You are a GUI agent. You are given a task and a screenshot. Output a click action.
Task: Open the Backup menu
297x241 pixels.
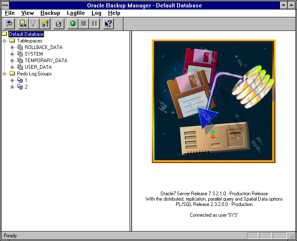pos(50,13)
